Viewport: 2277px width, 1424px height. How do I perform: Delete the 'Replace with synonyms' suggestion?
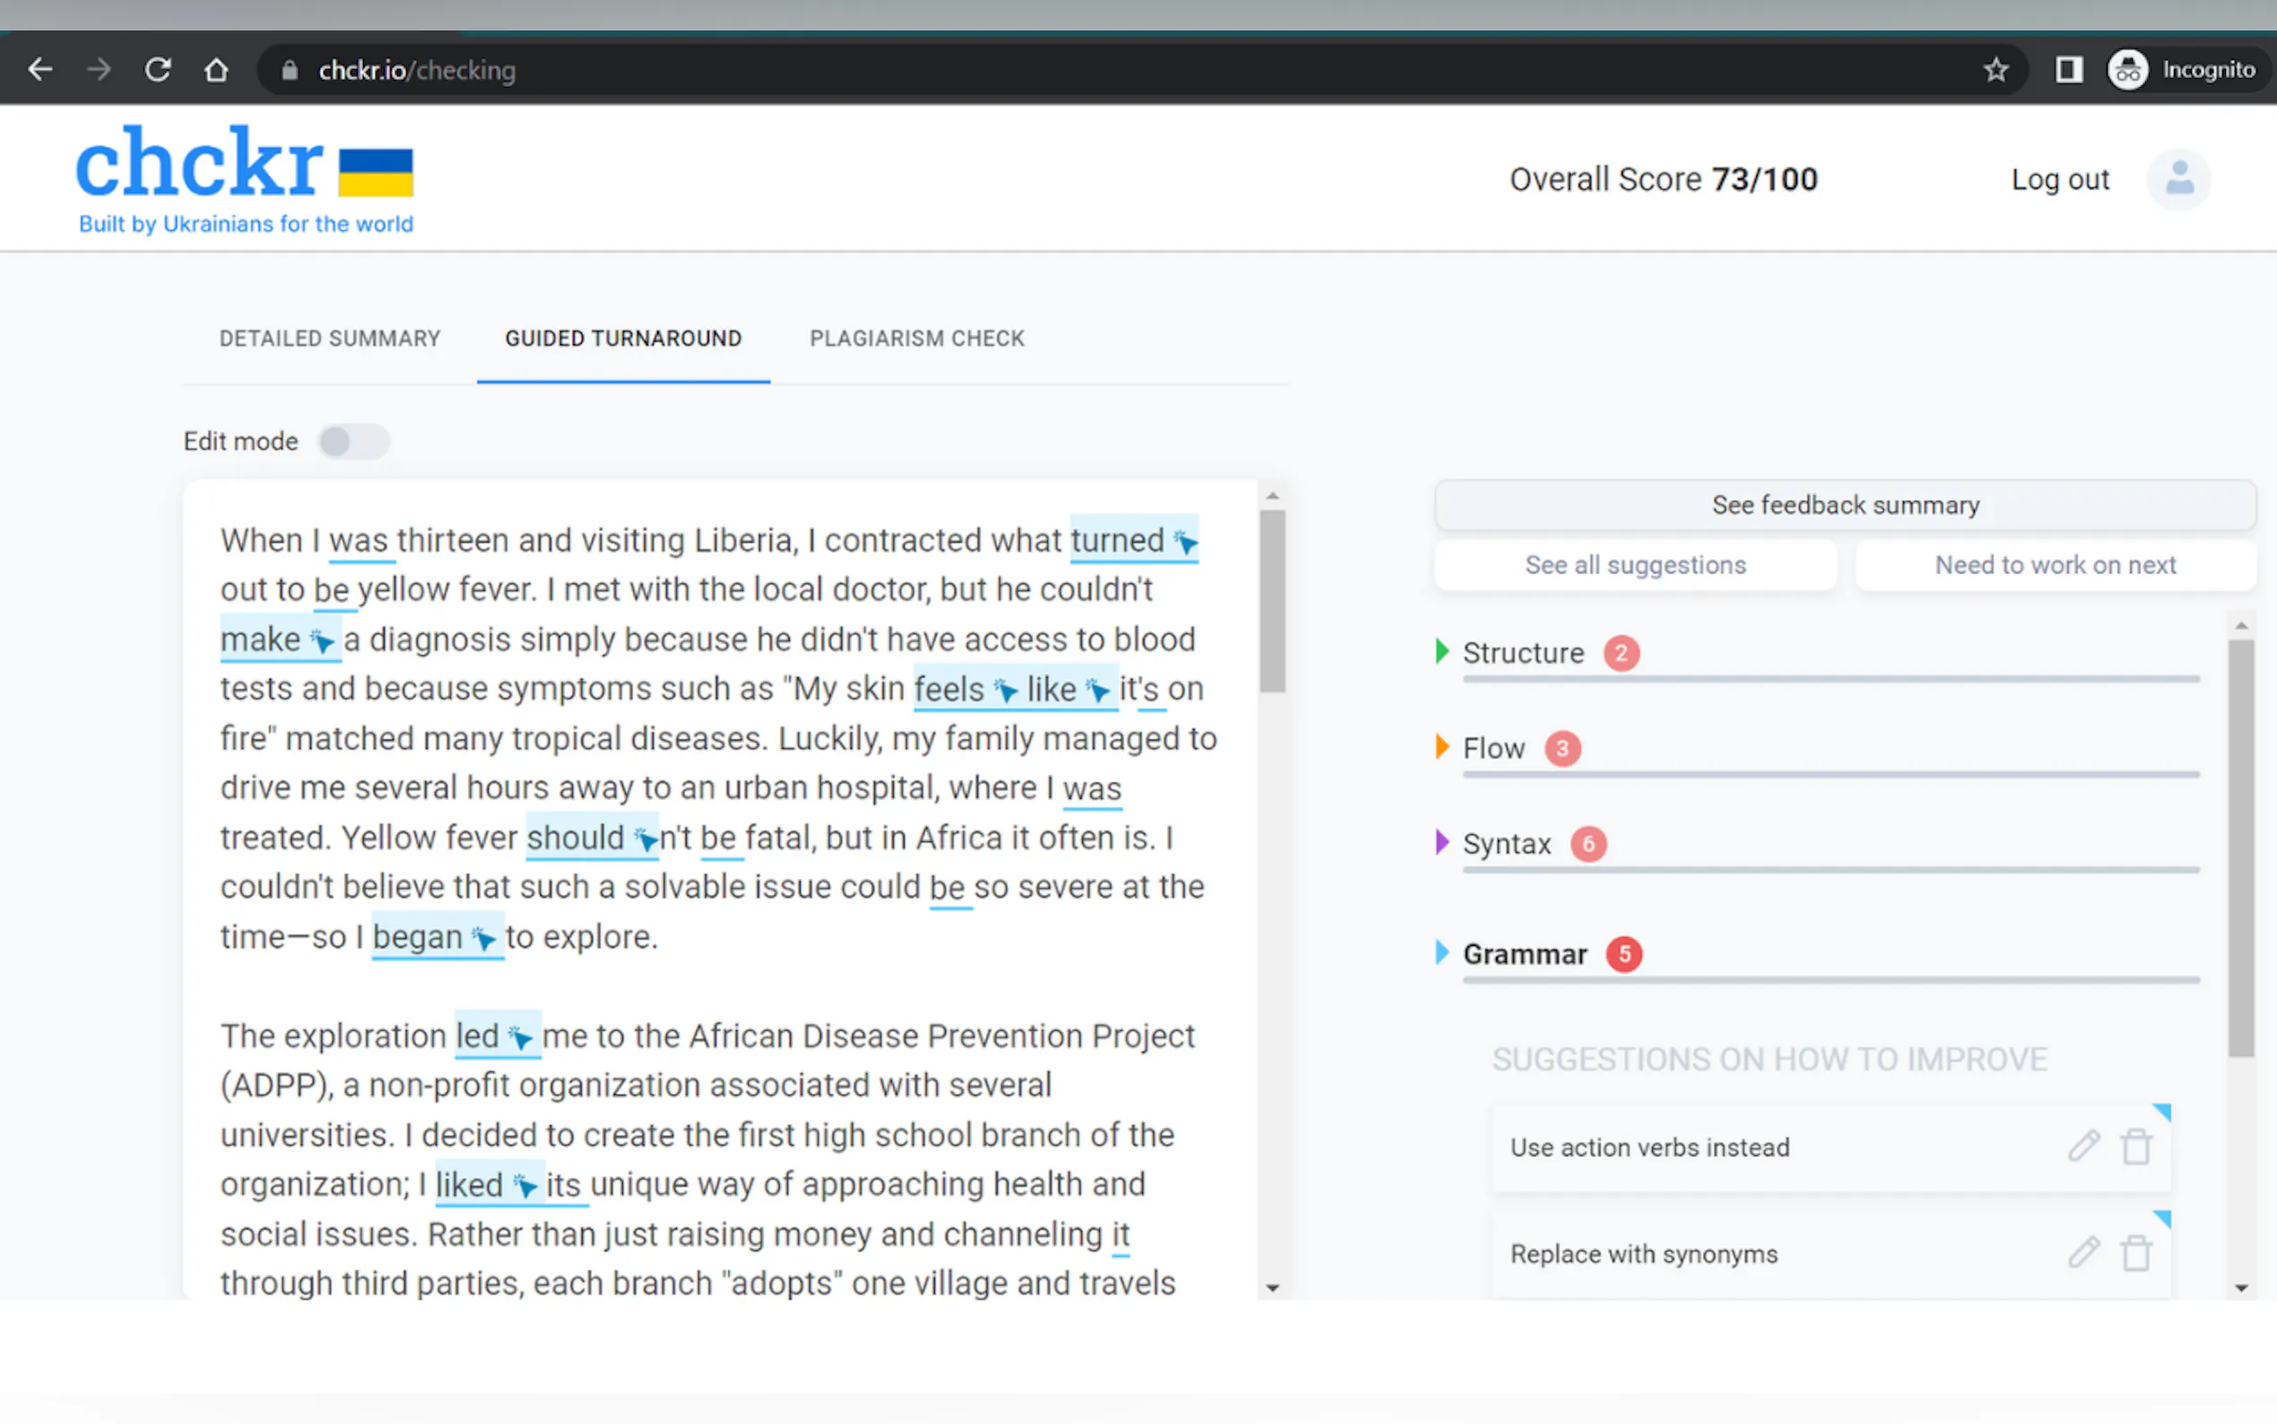[x=2134, y=1253]
